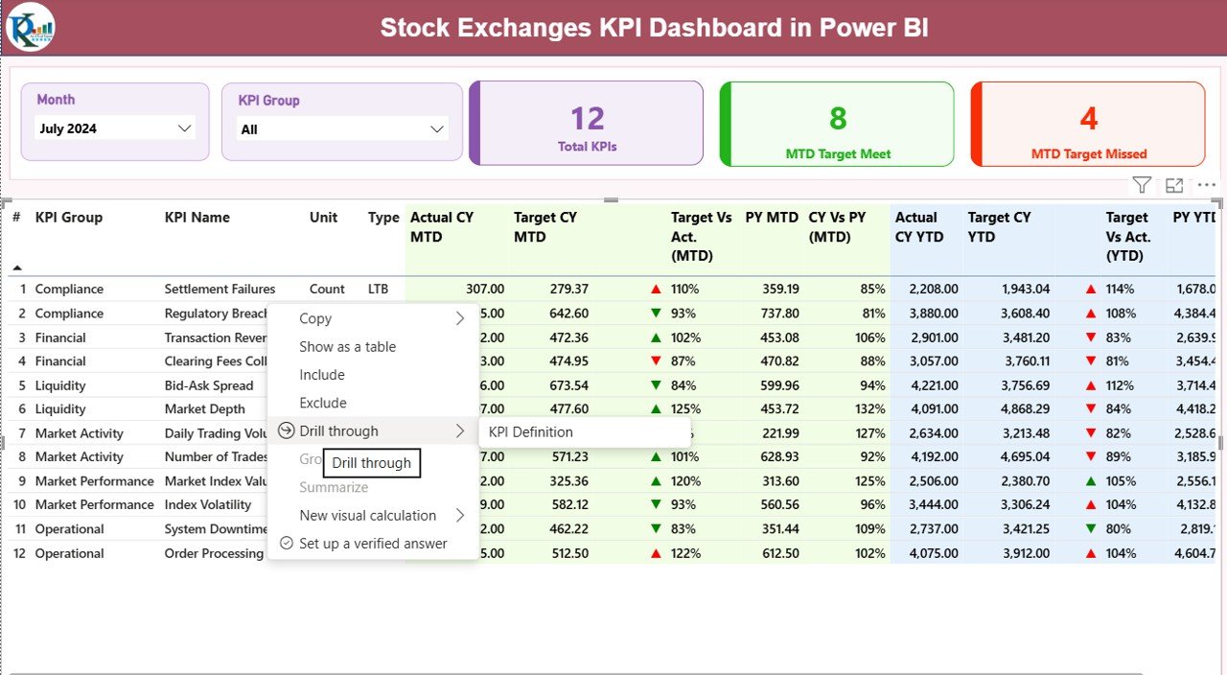Image resolution: width=1227 pixels, height=675 pixels.
Task: Open focus mode using the expand icon
Action: click(1174, 184)
